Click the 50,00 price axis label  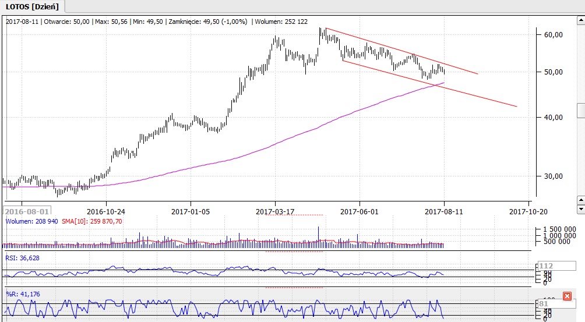(553, 72)
